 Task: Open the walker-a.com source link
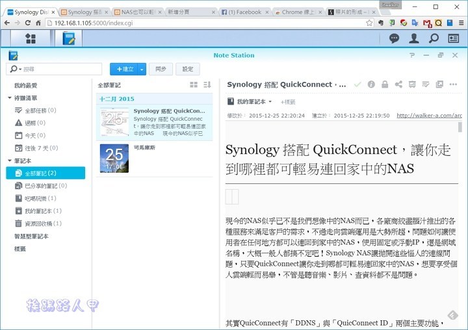click(x=429, y=116)
